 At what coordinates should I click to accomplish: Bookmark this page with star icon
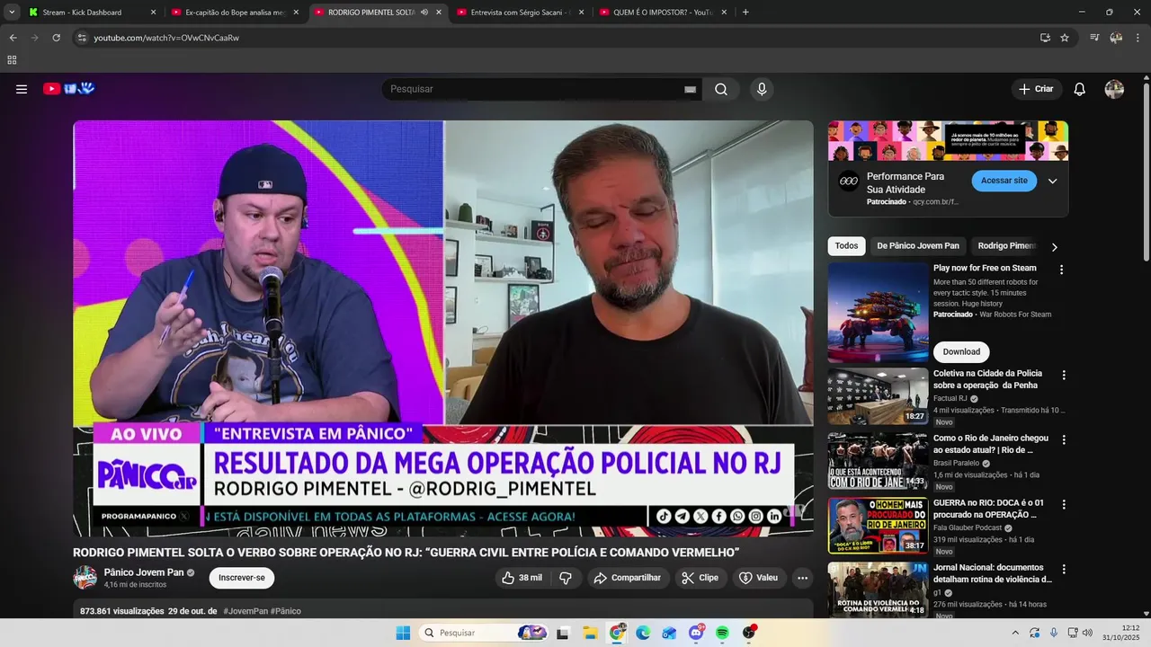1065,38
